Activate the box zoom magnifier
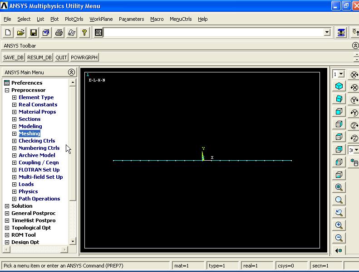The image size is (359, 272). [x=339, y=200]
